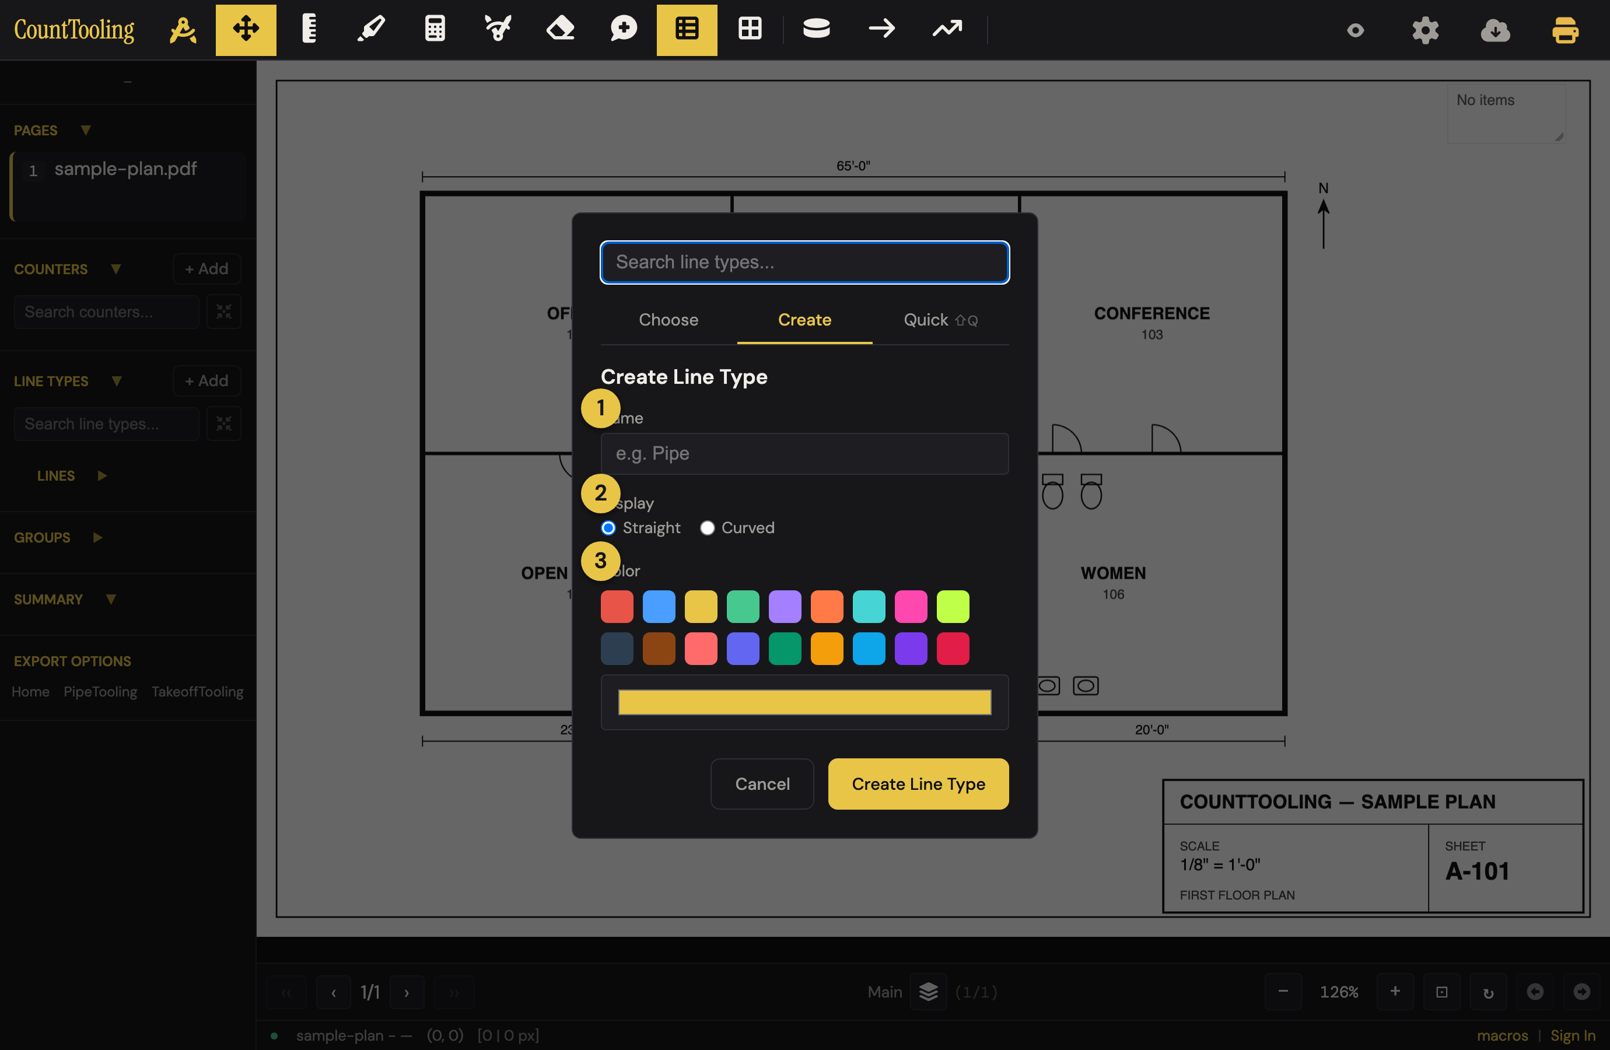1610x1050 pixels.
Task: Expand the LINES subsection
Action: [102, 475]
